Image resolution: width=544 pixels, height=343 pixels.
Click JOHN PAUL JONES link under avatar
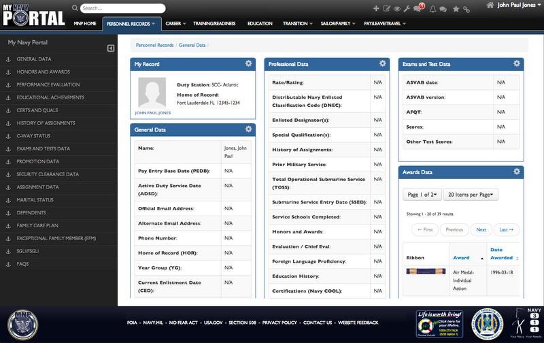(x=152, y=113)
